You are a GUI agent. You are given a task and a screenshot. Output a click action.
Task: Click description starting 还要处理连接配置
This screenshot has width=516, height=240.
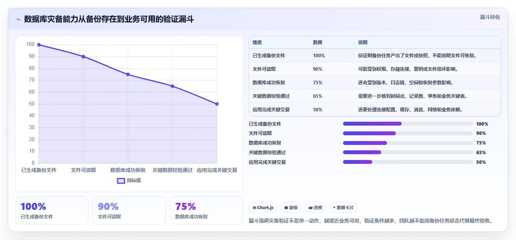click(x=410, y=110)
